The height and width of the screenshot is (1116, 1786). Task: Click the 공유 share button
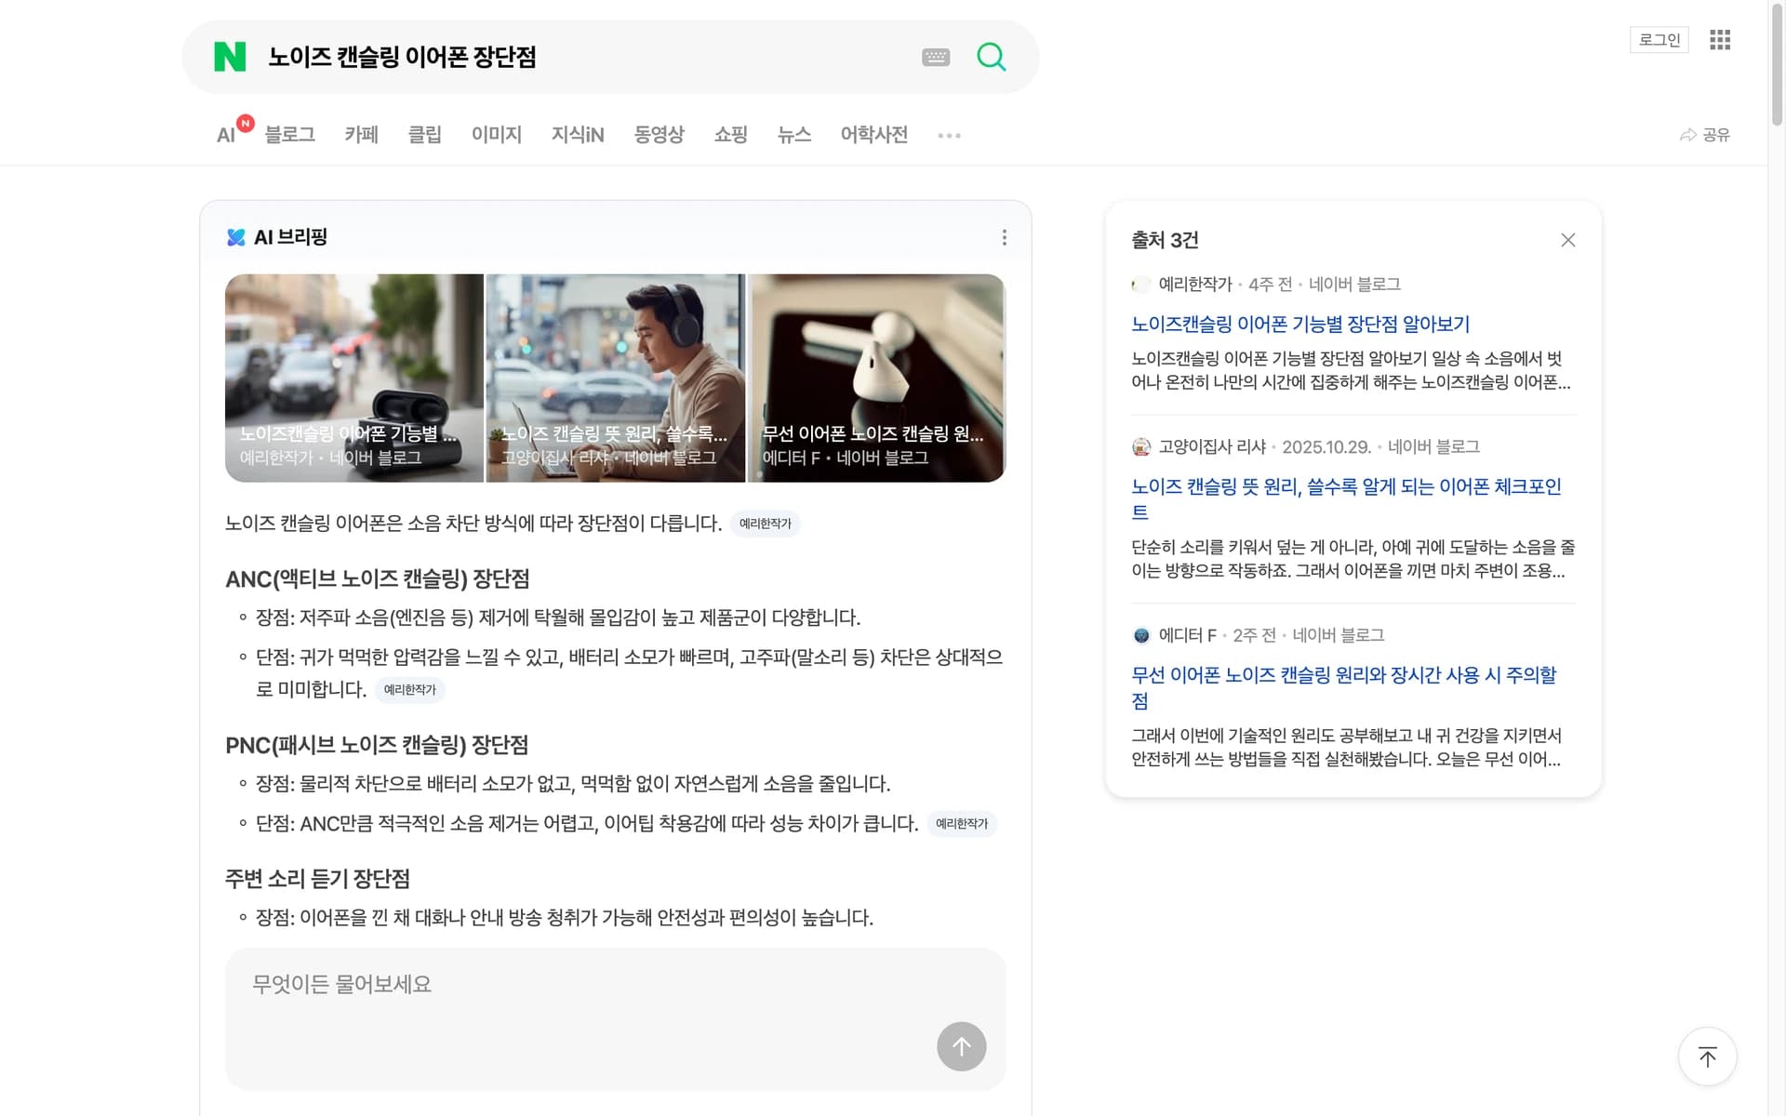(1704, 135)
